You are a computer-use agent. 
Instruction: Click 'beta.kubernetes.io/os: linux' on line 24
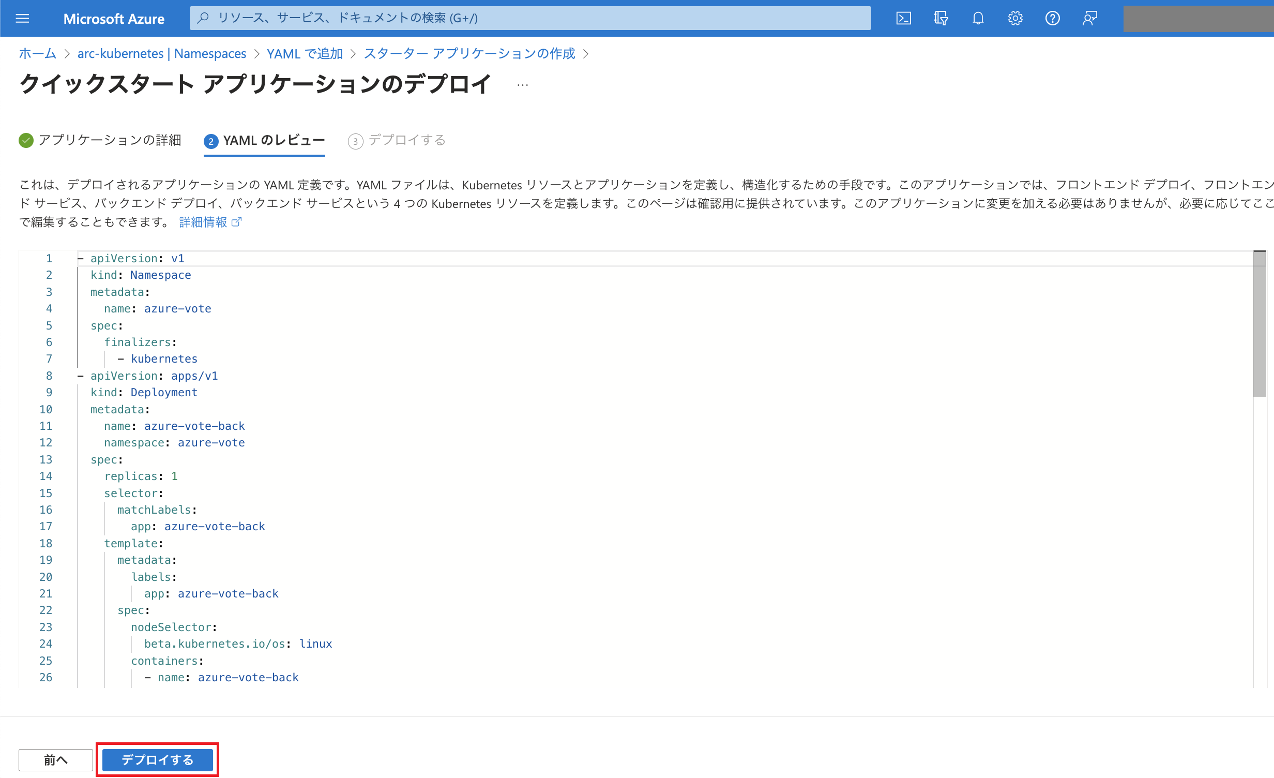point(238,644)
